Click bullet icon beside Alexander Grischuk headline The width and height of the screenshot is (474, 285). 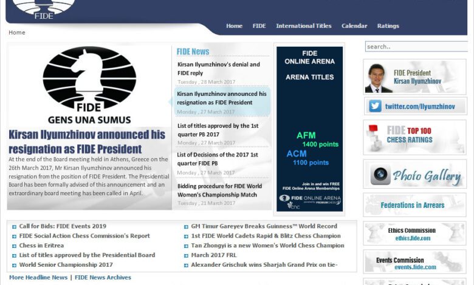(186, 266)
